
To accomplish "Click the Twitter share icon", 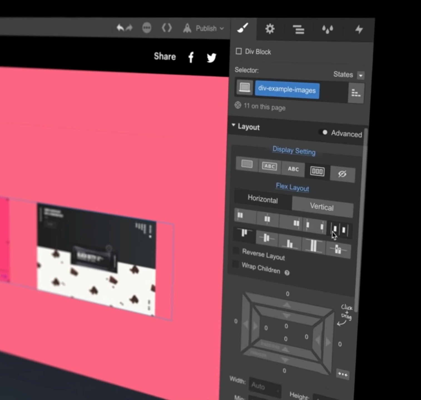I will (x=212, y=58).
